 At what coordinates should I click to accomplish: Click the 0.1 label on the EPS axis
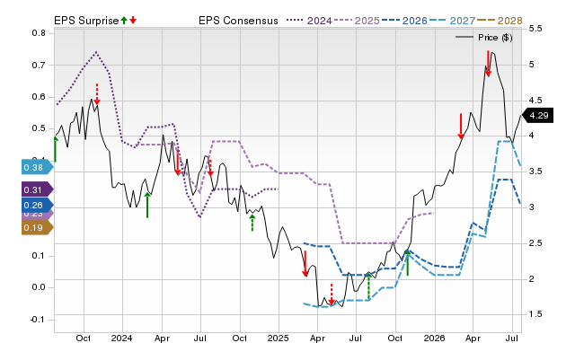[39, 255]
